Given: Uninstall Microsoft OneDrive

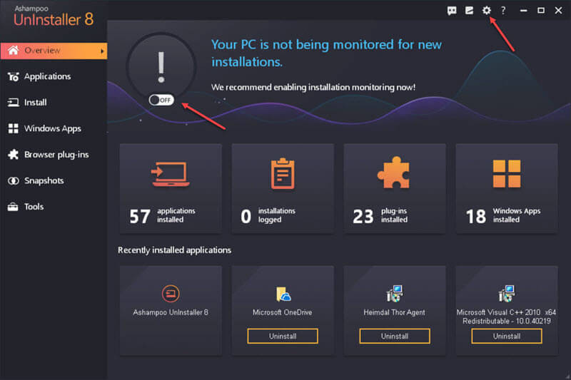Looking at the screenshot, I should coord(283,336).
